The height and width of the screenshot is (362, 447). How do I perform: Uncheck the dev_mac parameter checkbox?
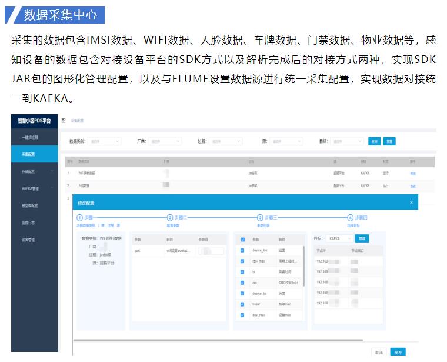242,315
